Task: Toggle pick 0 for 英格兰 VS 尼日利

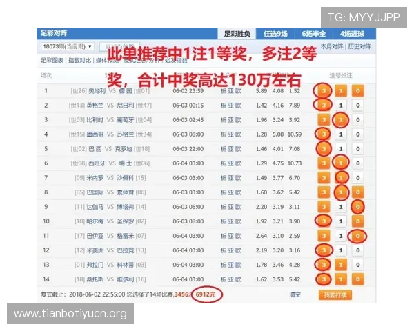Action: [357, 106]
